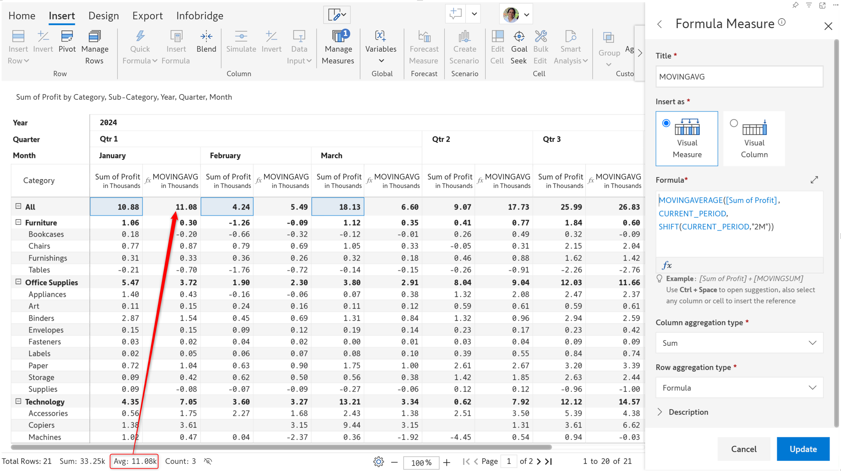Switch to the Design tab
The width and height of the screenshot is (841, 471).
104,16
